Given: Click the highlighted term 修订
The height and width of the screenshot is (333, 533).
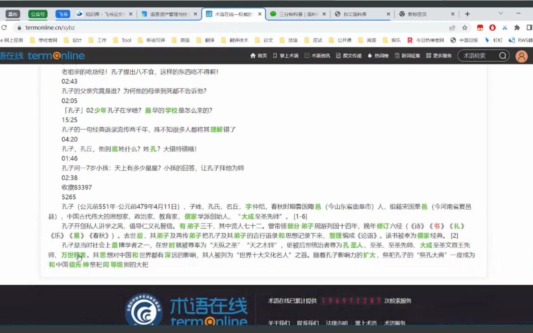Looking at the screenshot, I should click(x=382, y=226).
